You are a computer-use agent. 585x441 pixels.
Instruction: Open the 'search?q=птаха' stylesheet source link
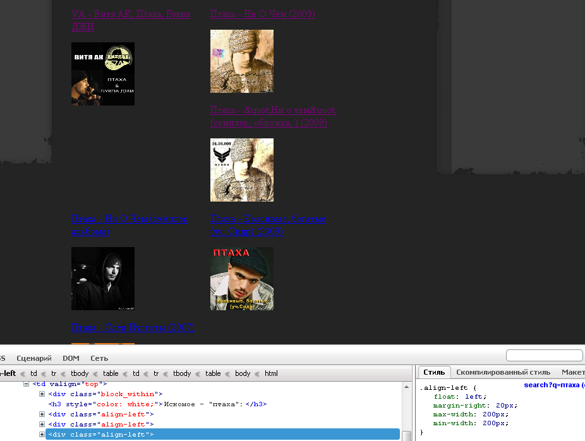pos(554,385)
